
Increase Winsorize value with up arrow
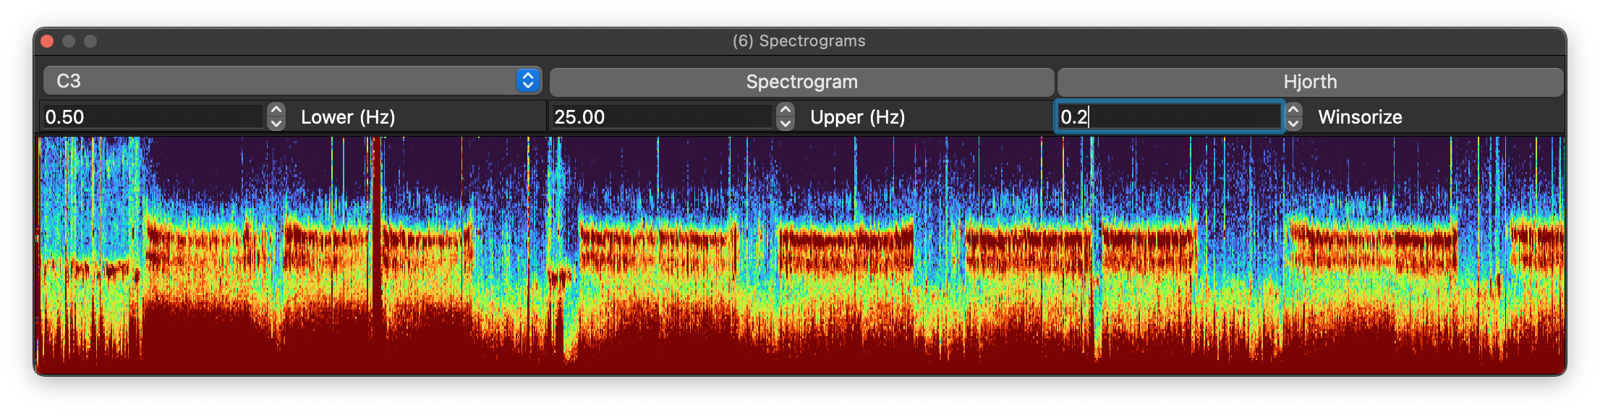(1294, 110)
